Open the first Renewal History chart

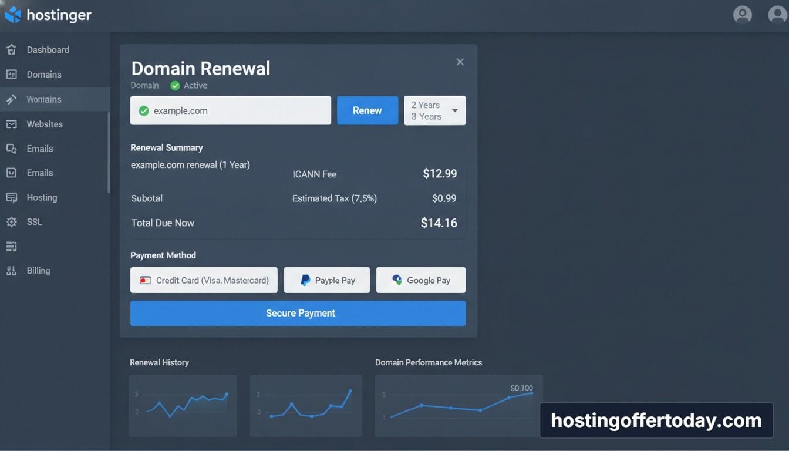pos(183,405)
